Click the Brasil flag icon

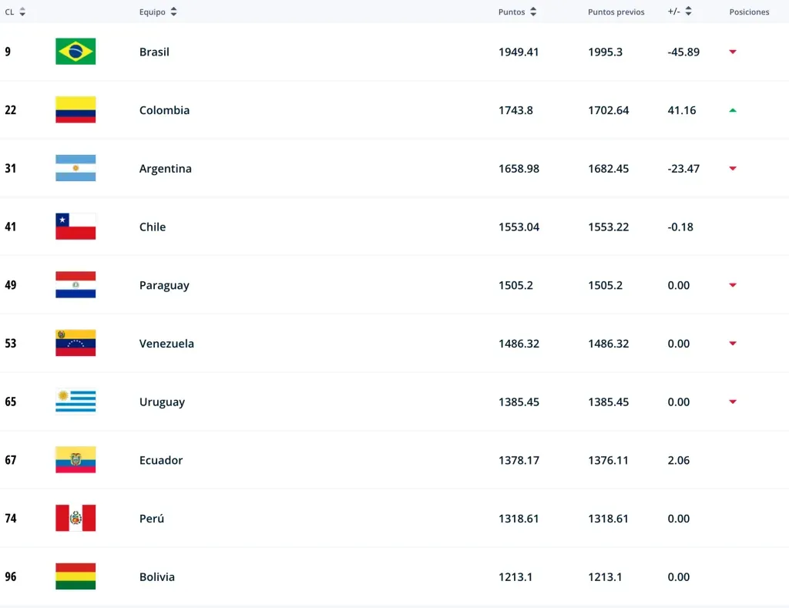pyautogui.click(x=76, y=52)
